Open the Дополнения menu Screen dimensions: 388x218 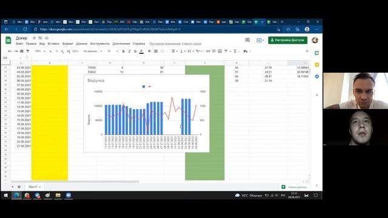[121, 44]
